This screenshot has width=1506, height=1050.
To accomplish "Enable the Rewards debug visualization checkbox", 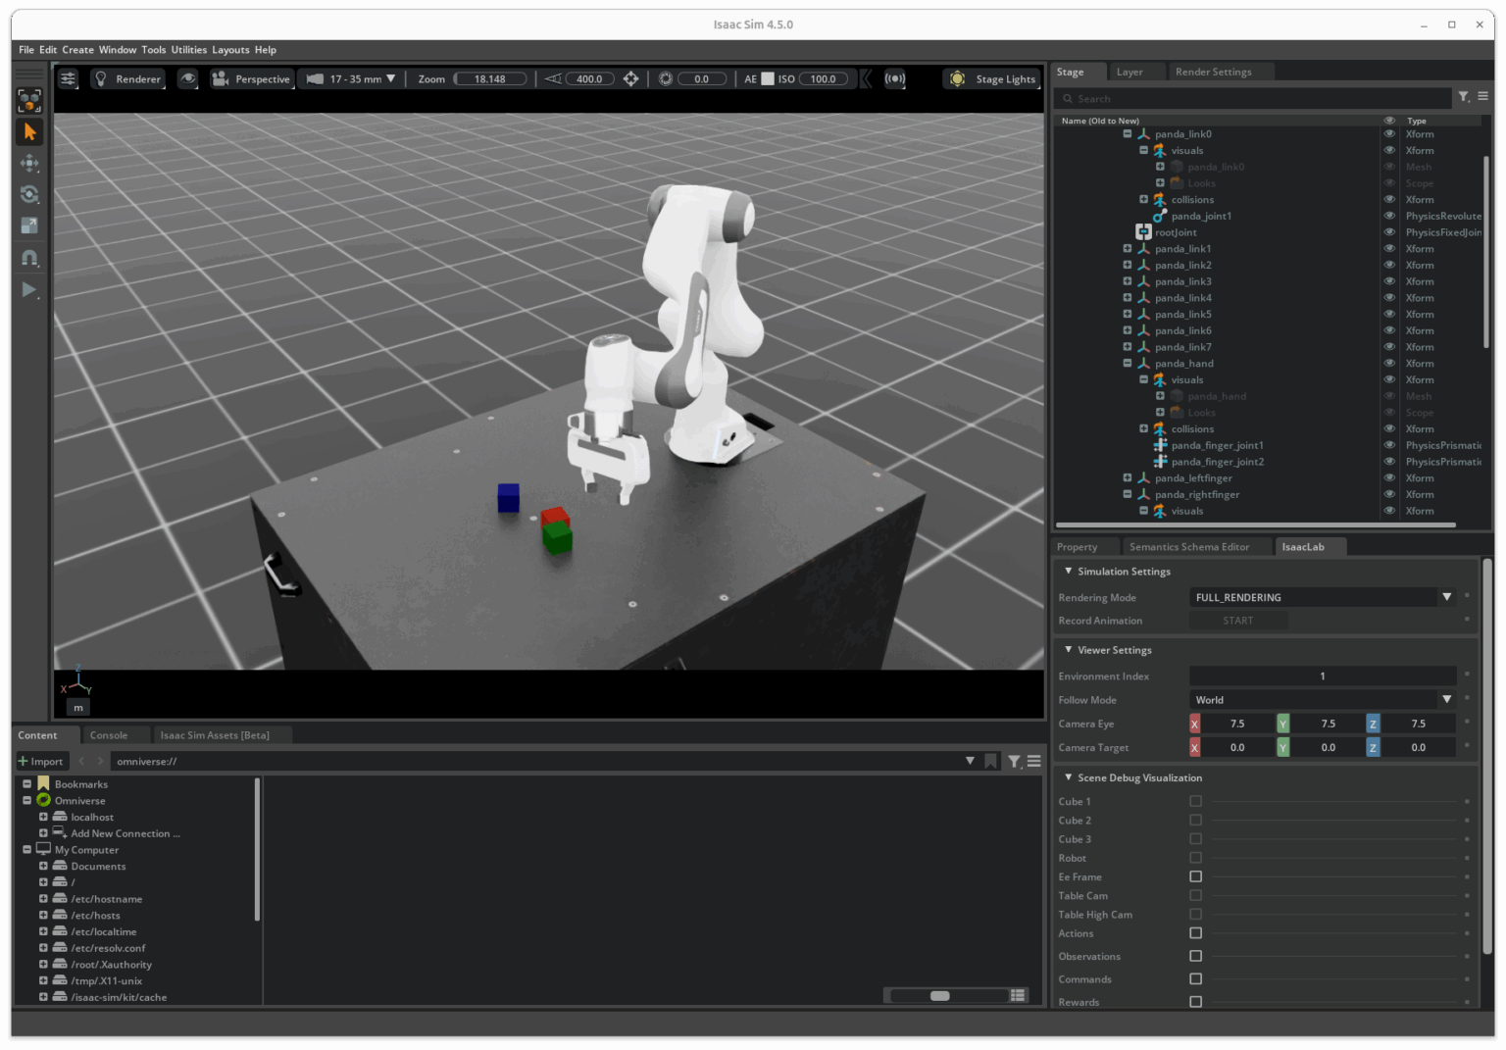I will 1195,1002.
